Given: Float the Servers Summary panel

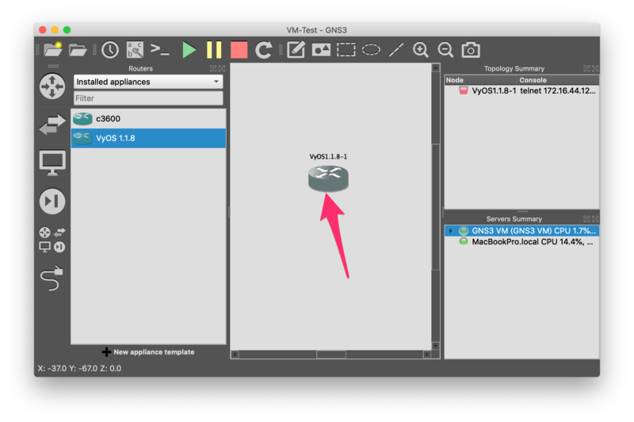Looking at the screenshot, I should [586, 219].
